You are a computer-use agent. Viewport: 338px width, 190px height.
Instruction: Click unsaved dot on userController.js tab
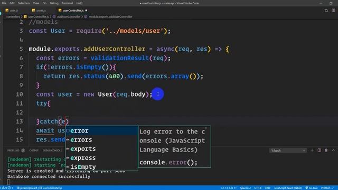click(86, 11)
